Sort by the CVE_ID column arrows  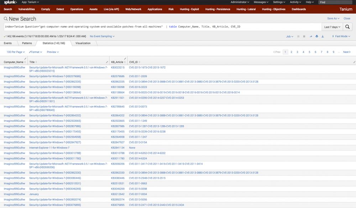(x=140, y=62)
